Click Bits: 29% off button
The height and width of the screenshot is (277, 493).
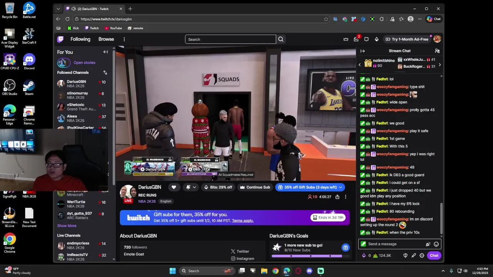click(x=218, y=187)
